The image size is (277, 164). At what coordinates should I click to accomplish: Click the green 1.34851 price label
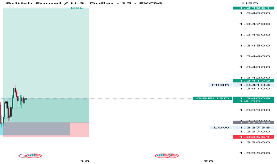coord(253,8)
